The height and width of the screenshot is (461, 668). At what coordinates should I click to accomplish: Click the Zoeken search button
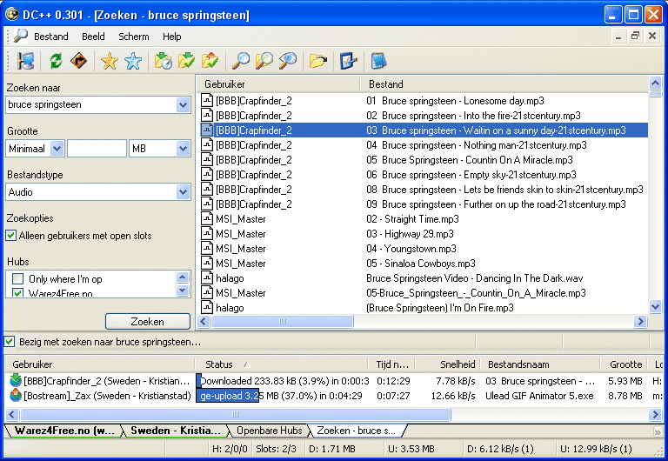[x=147, y=321]
